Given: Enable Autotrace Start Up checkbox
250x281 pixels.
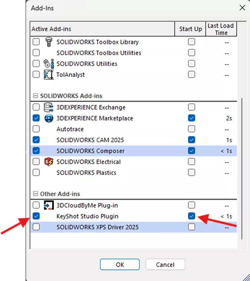Looking at the screenshot, I should click(192, 129).
